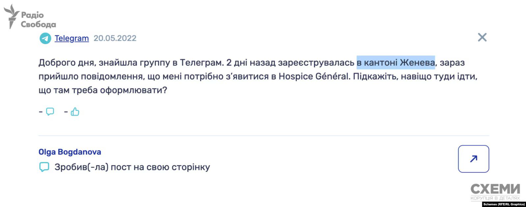526x207 pixels.
Task: Click the date 20.05.2022
Action: (x=115, y=38)
